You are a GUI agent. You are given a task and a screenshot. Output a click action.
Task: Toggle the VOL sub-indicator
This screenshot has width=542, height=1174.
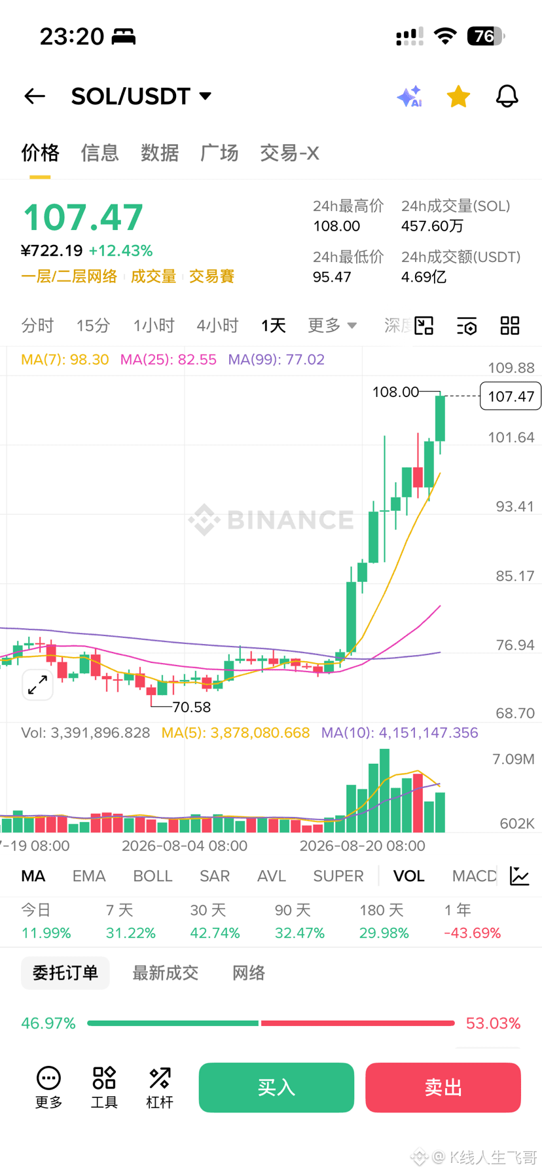click(409, 876)
